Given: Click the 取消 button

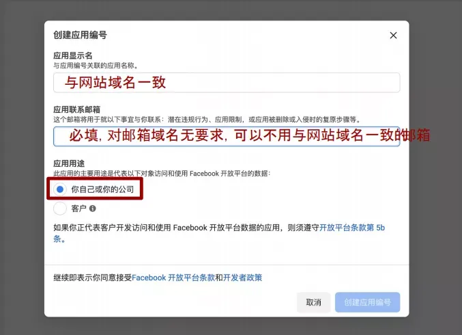Looking at the screenshot, I should click(313, 302).
